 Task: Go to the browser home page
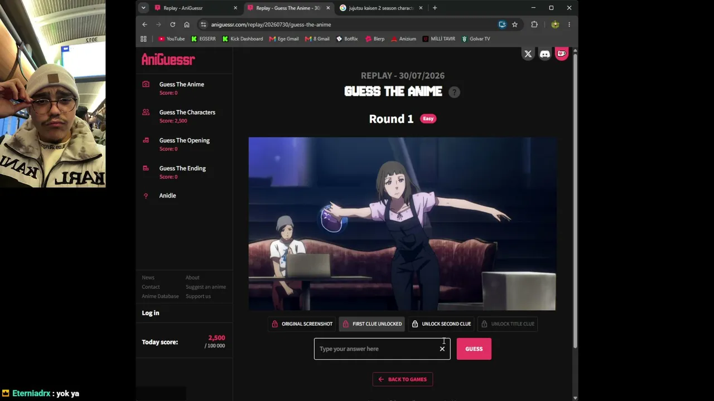(x=186, y=25)
